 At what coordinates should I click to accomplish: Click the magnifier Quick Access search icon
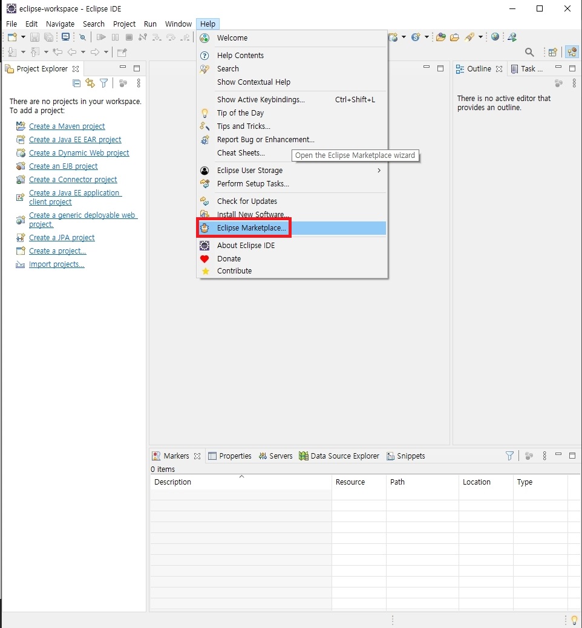click(x=529, y=52)
